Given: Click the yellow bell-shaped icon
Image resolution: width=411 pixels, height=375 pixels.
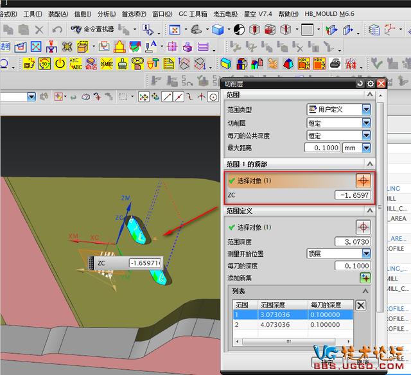Looking at the screenshot, I should pyautogui.click(x=119, y=47).
